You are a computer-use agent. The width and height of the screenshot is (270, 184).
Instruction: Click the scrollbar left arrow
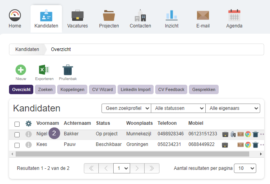coord(12,154)
